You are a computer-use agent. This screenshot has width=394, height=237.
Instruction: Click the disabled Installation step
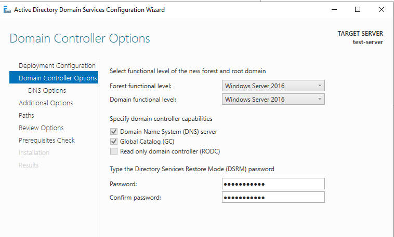pos(34,153)
